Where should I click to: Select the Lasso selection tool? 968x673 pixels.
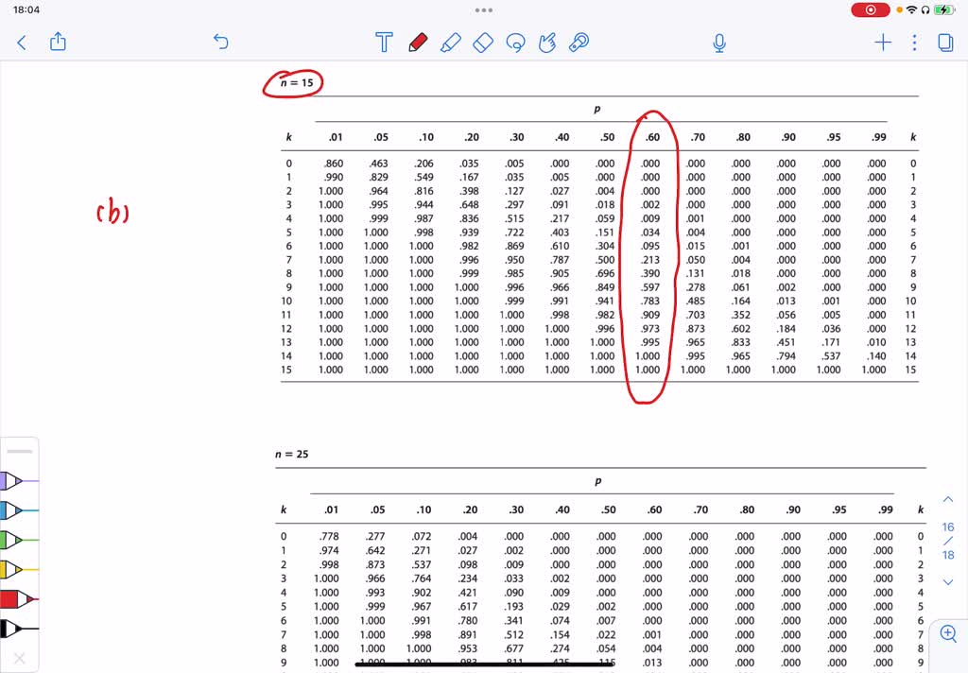pyautogui.click(x=515, y=43)
